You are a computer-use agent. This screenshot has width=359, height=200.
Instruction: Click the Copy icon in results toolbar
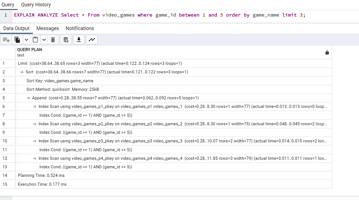click(x=17, y=40)
